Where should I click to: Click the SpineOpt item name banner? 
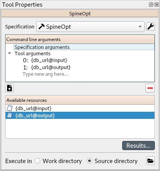[x=80, y=13]
